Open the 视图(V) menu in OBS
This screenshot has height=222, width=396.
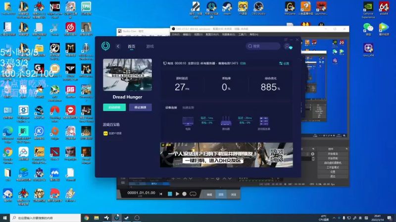click(x=198, y=35)
